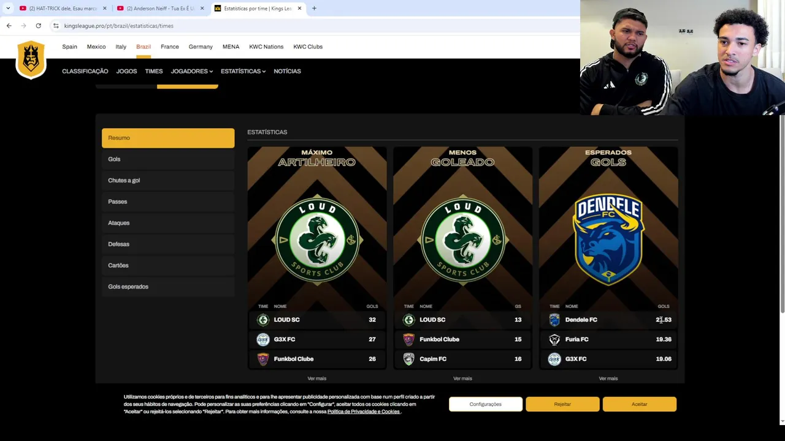Switch to HAT-TRICK dele YouTube tab

63,9
